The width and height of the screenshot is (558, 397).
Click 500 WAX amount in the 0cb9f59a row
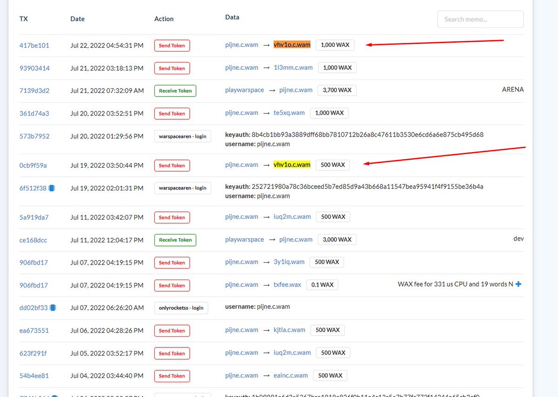[x=333, y=165]
